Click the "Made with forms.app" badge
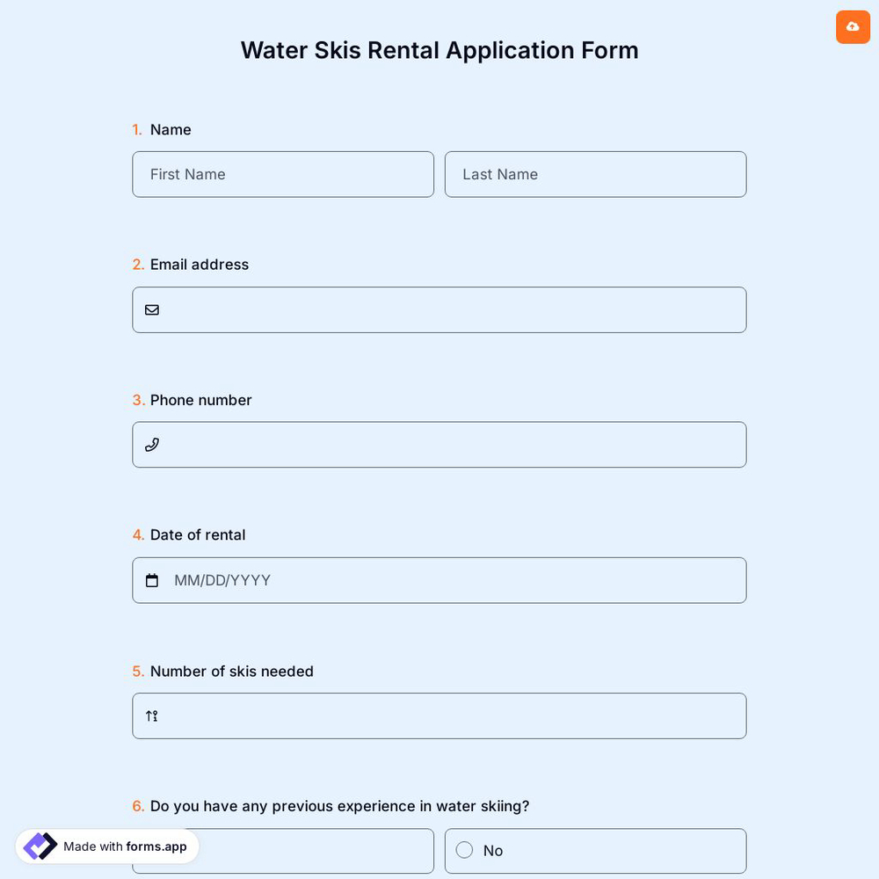879x879 pixels. coord(106,846)
